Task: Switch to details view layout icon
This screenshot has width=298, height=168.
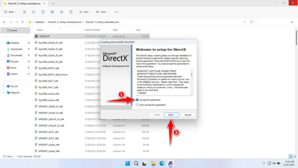Action: (291, 156)
